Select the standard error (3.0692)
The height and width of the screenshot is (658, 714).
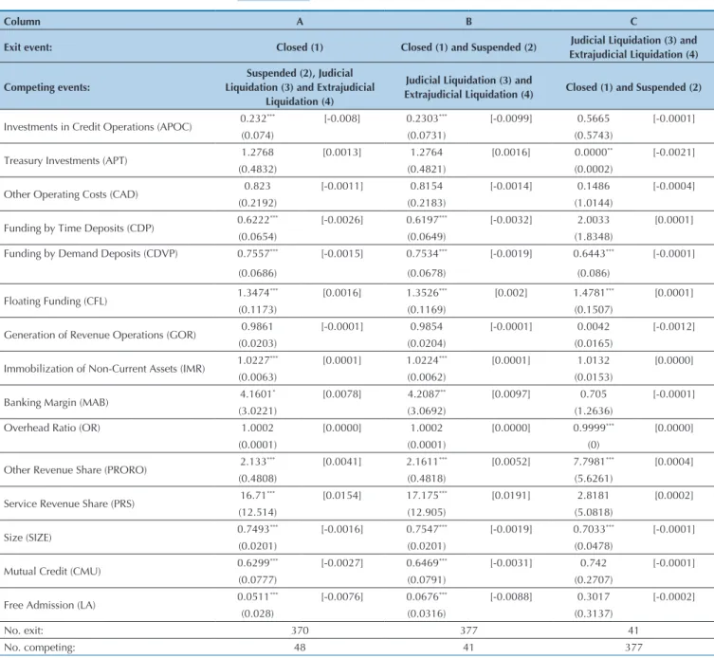(426, 411)
